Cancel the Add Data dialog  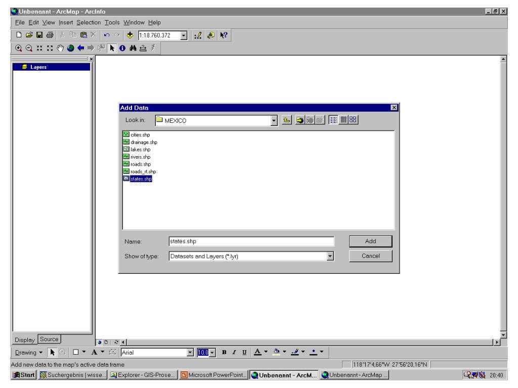coord(371,256)
